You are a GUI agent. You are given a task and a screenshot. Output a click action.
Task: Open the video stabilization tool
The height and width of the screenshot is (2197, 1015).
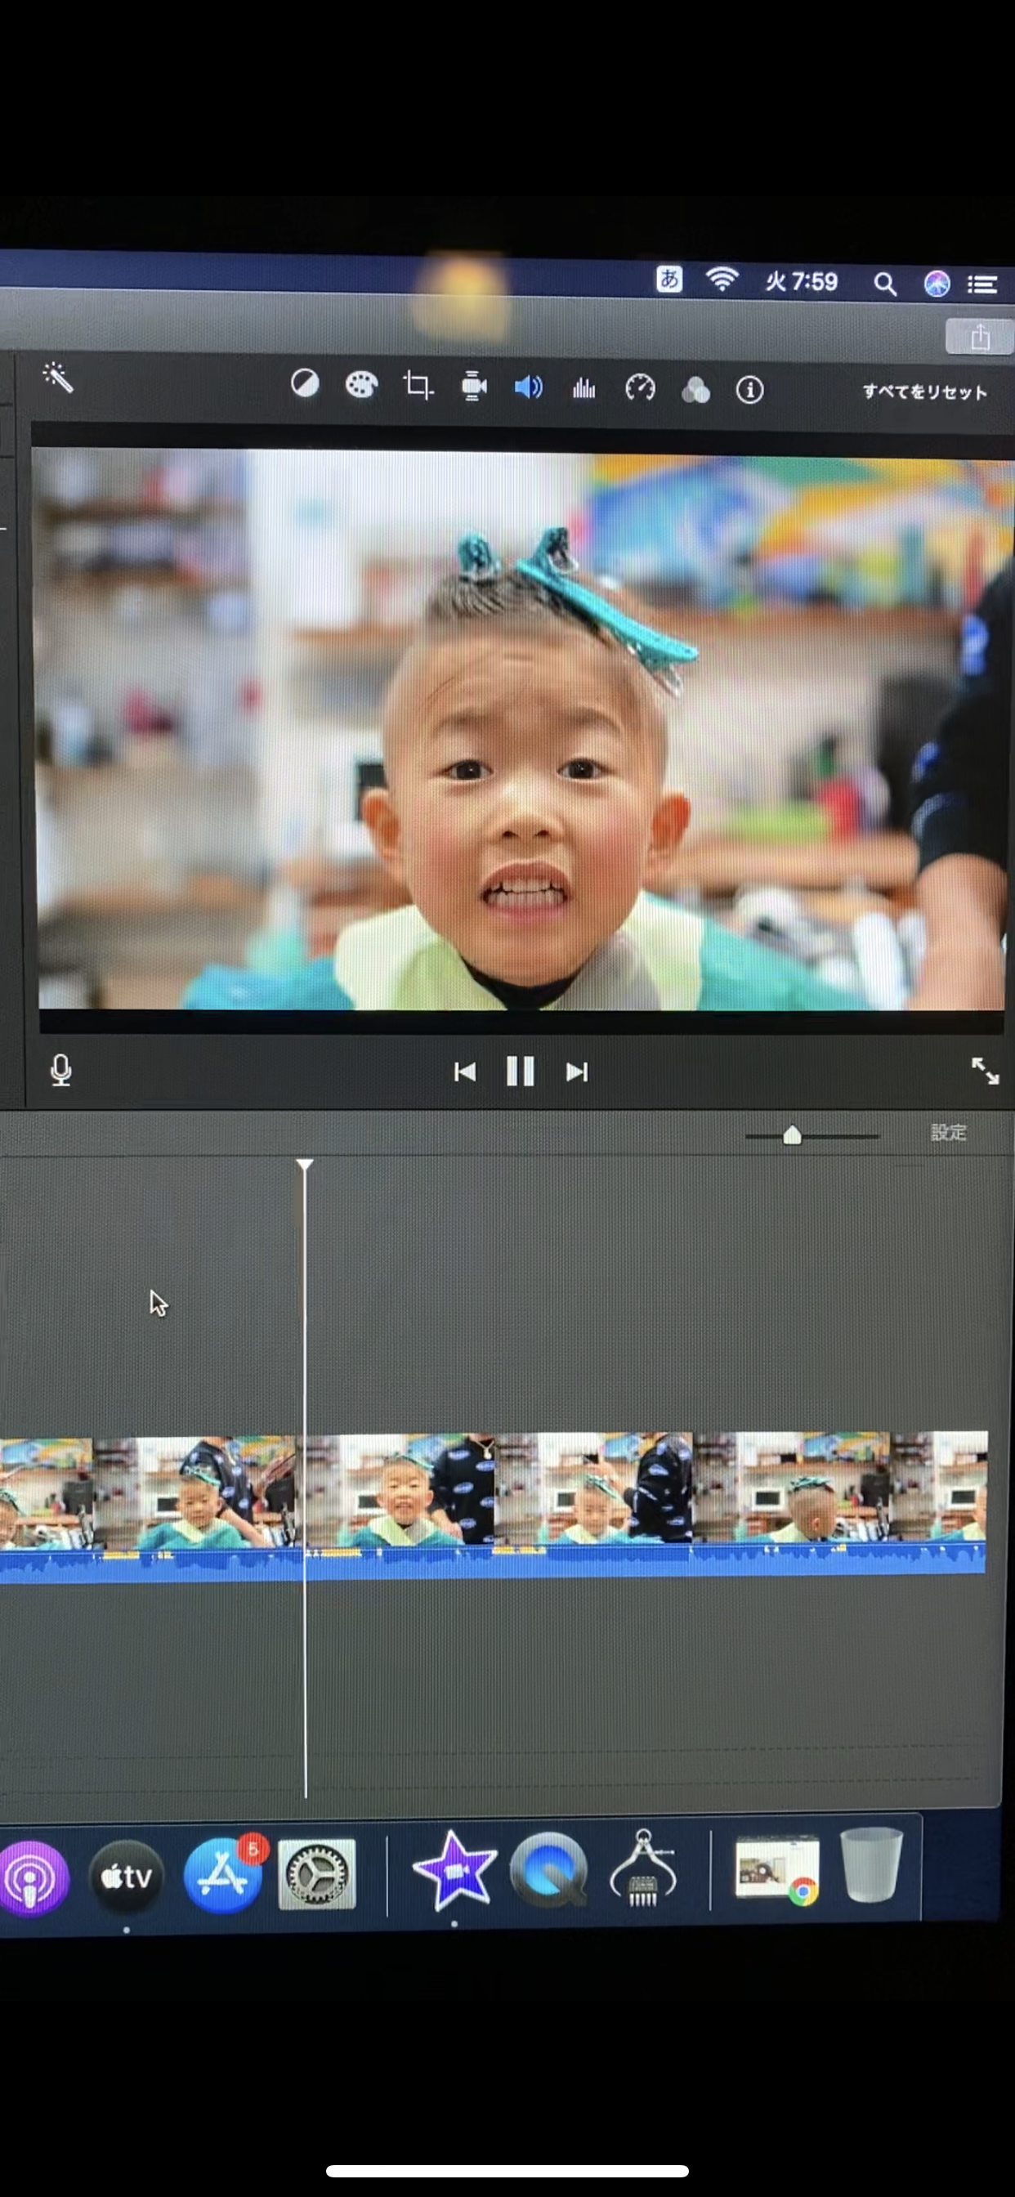473,387
